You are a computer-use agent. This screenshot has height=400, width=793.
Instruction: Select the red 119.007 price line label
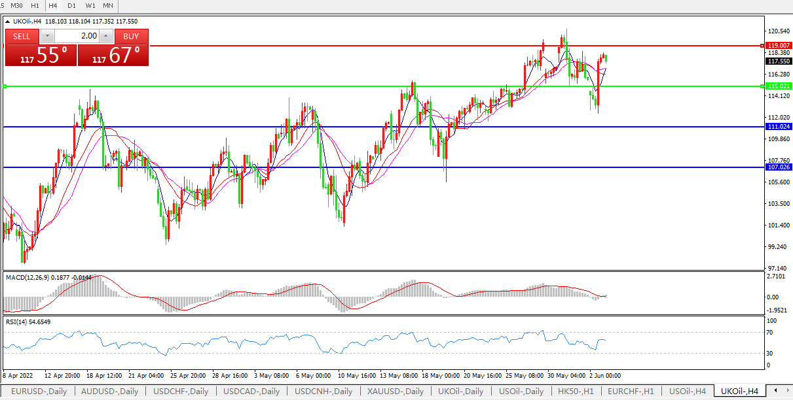pos(779,46)
